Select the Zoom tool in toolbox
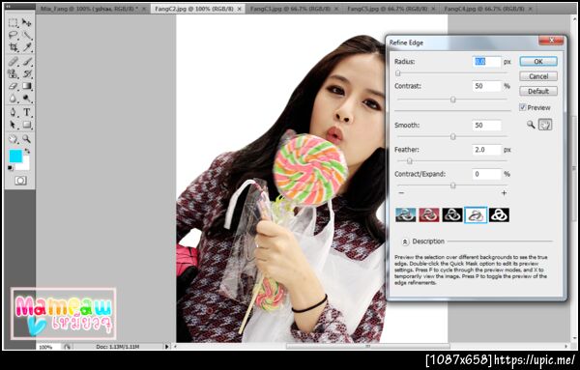The image size is (580, 370). tap(27, 138)
